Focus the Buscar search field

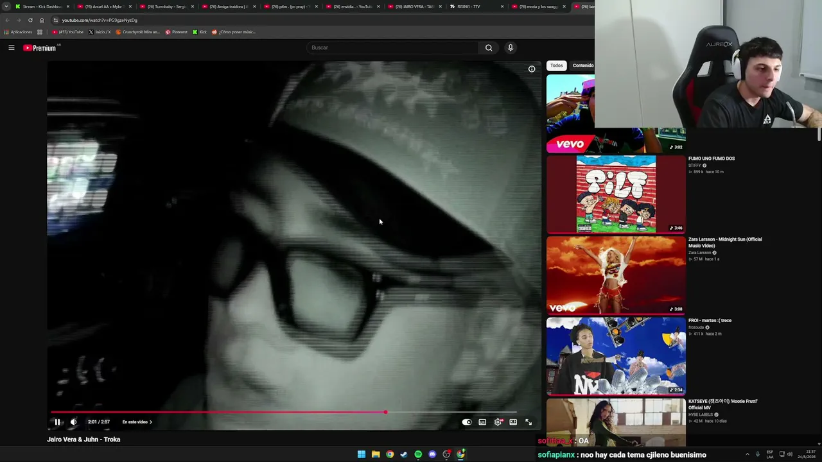392,47
